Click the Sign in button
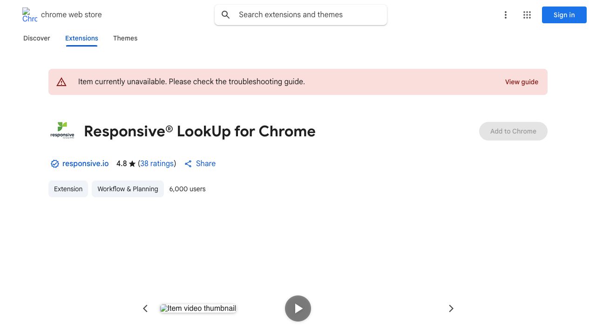The image size is (596, 335). (564, 15)
